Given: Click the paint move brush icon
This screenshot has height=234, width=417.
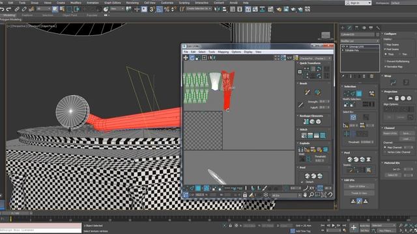Looking at the screenshot, I should (307, 92).
